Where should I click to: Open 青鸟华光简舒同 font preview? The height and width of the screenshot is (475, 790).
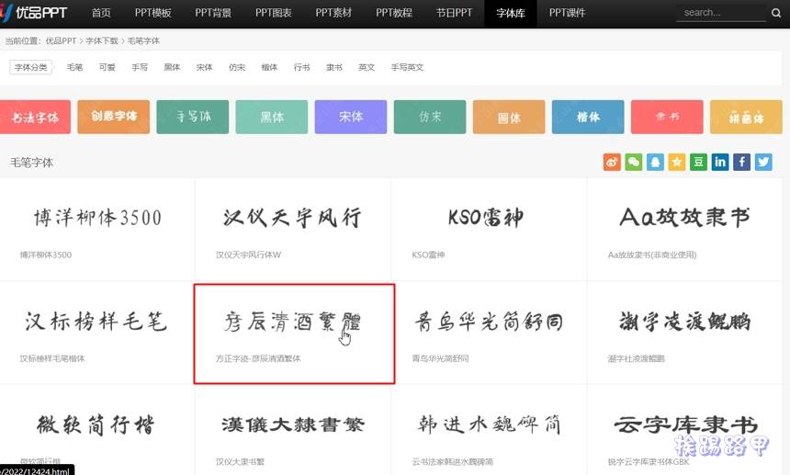click(x=489, y=322)
